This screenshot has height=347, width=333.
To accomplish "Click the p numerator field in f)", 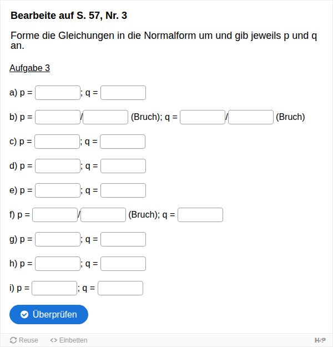I will click(55, 215).
